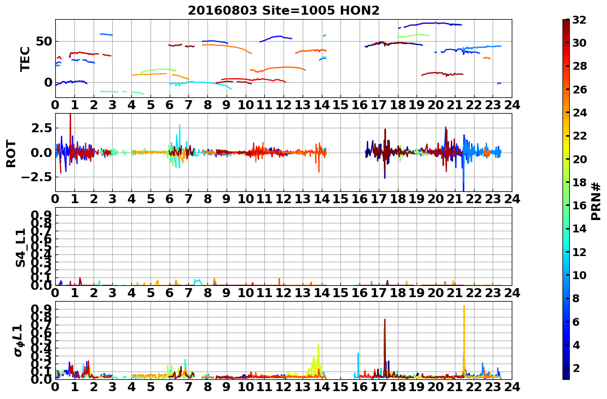Image resolution: width=607 pixels, height=399 pixels.
Task: Click the 50 tick on the TEC axis
Action: 44,42
